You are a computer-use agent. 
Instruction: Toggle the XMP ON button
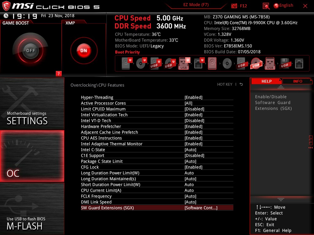[84, 50]
